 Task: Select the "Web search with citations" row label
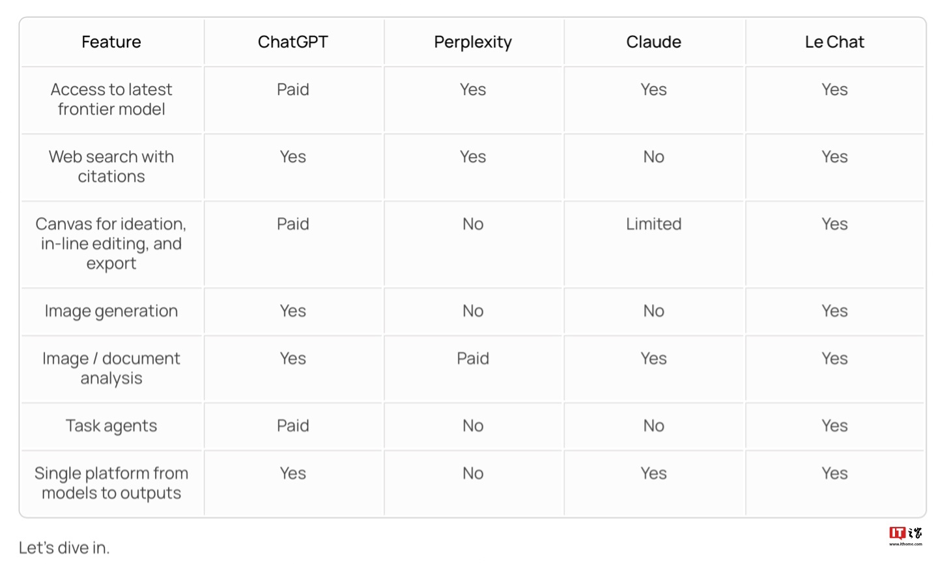pyautogui.click(x=111, y=167)
